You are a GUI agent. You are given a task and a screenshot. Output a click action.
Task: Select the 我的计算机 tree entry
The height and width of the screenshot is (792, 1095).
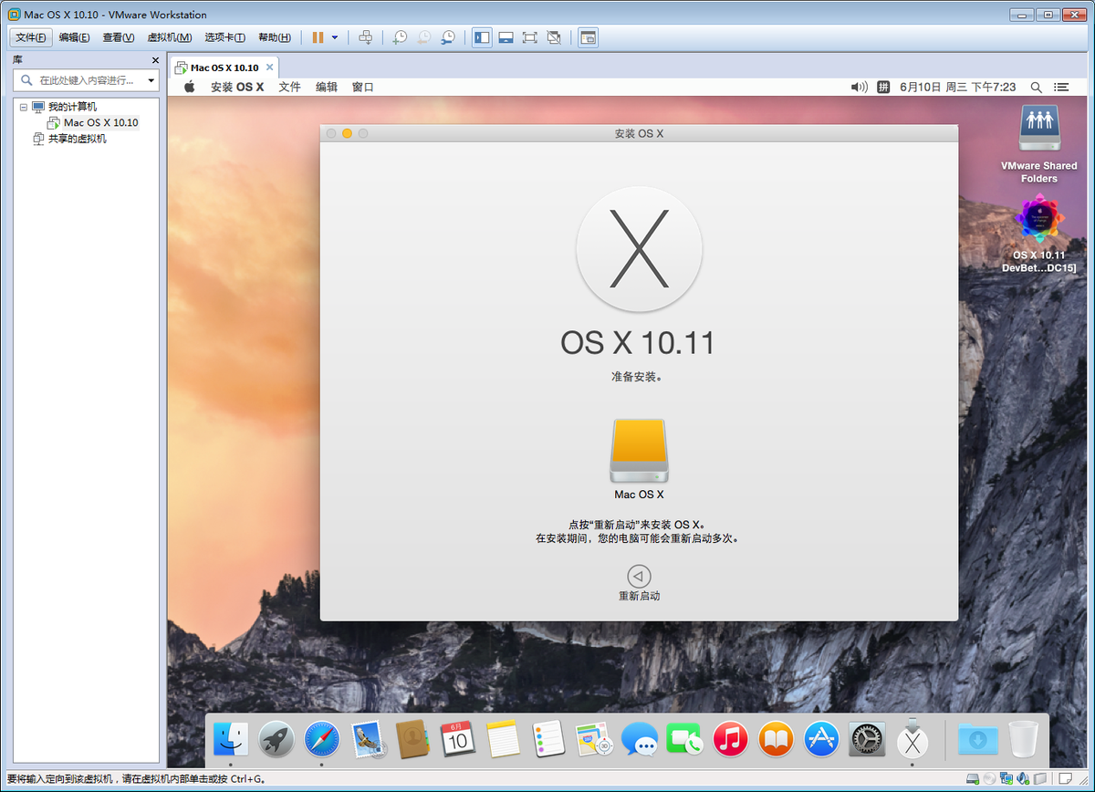pos(64,107)
